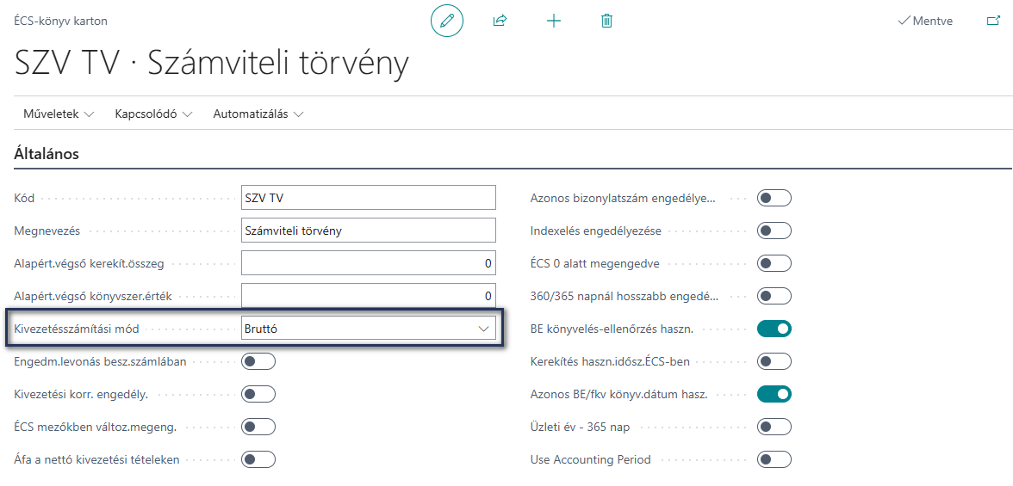Open the Műveletek menu

[x=59, y=114]
